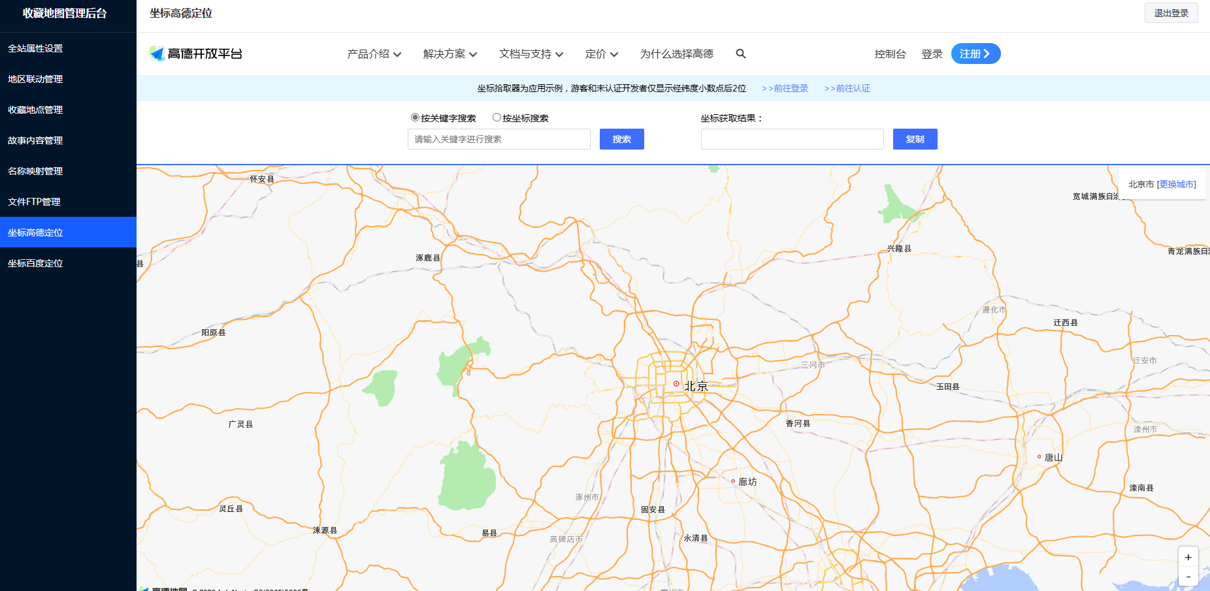Click the 兴隆县 label on map

[899, 248]
